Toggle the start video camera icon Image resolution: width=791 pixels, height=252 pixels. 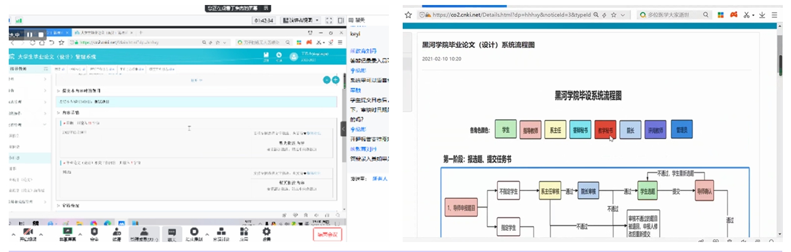28,231
